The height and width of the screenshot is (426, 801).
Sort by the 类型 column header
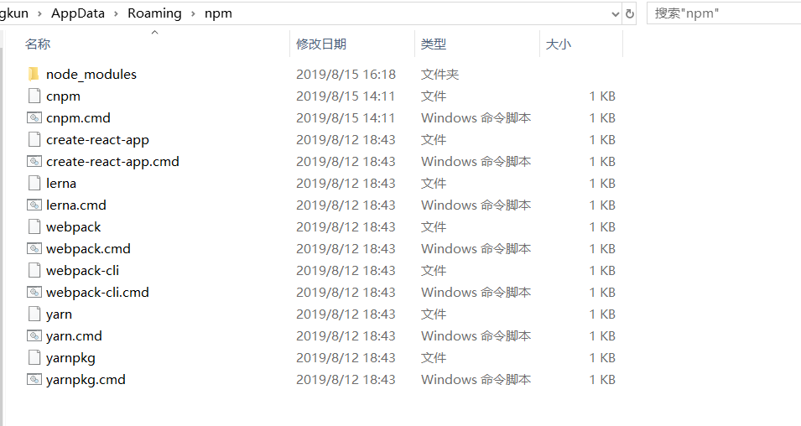coord(433,44)
